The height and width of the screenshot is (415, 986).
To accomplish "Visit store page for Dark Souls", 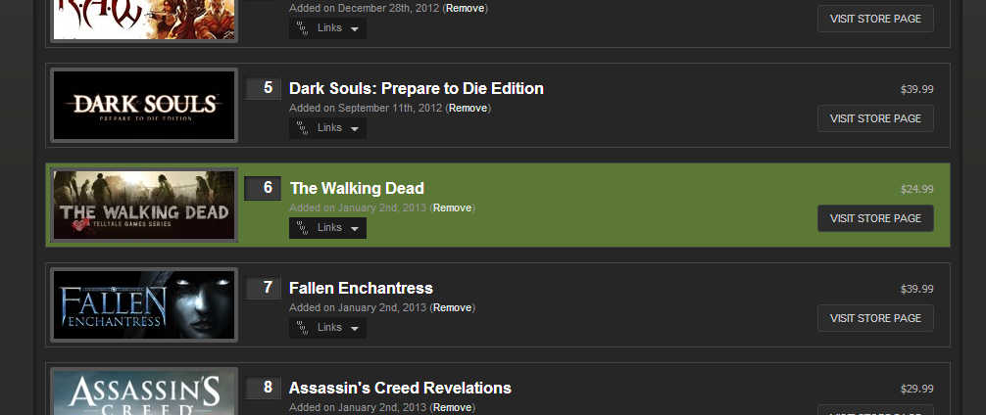I will click(875, 118).
